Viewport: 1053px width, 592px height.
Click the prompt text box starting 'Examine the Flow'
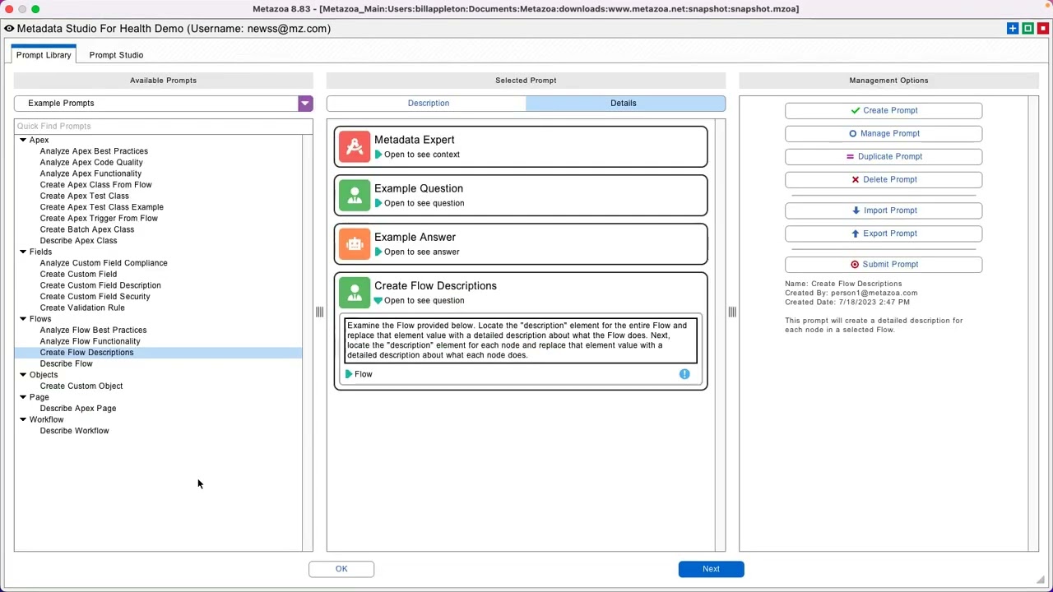pyautogui.click(x=521, y=340)
